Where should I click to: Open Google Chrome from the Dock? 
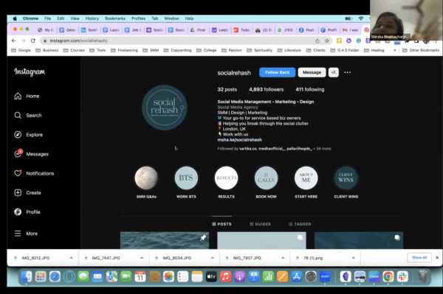388,277
